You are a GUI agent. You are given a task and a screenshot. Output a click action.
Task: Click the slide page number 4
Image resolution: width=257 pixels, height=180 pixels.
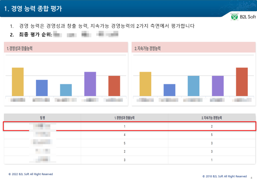[251, 177]
